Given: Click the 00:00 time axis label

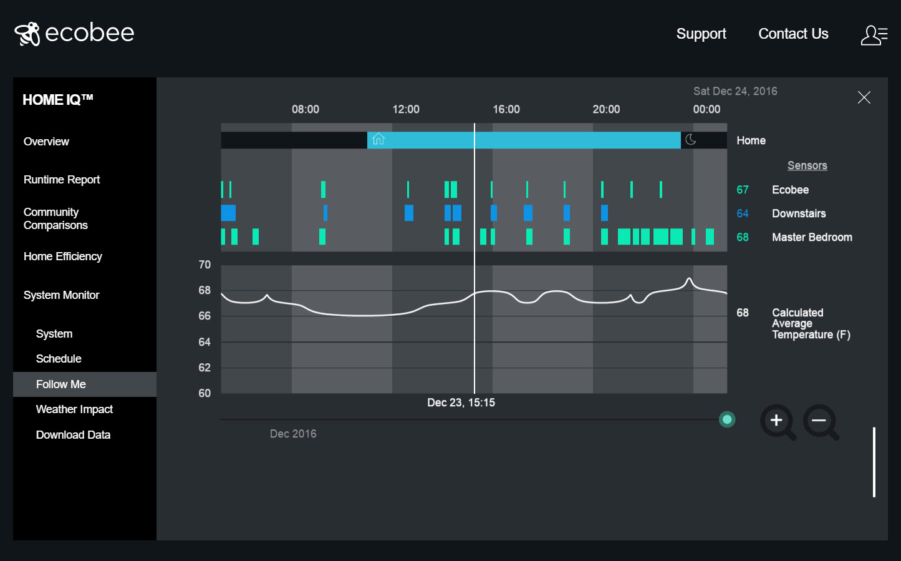Looking at the screenshot, I should click(x=706, y=109).
